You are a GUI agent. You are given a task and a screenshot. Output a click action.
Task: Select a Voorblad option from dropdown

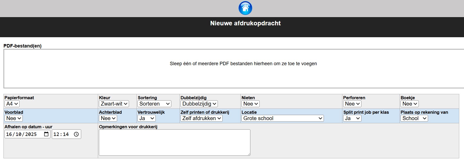[x=13, y=118]
